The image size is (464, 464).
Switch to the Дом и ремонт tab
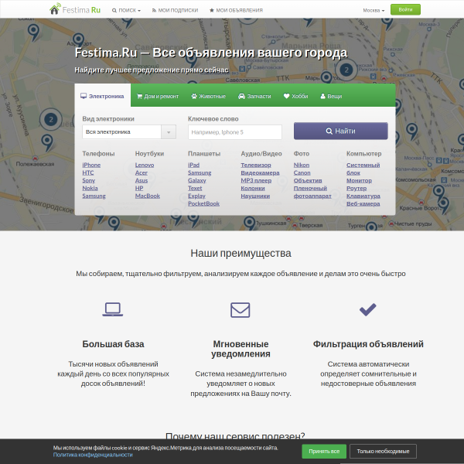tap(158, 96)
